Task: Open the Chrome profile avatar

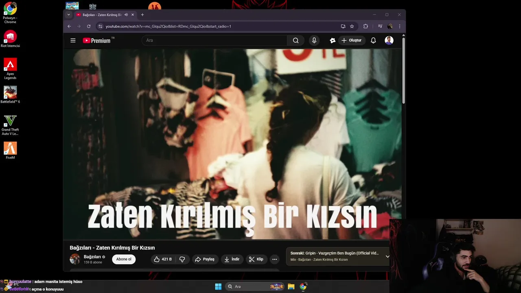Action: click(x=390, y=26)
